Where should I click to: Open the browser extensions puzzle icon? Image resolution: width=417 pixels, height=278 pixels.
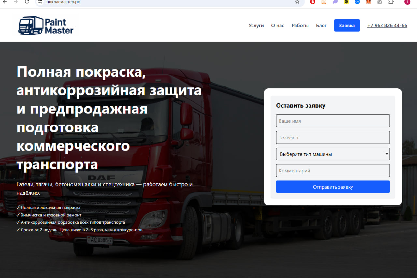tap(390, 2)
